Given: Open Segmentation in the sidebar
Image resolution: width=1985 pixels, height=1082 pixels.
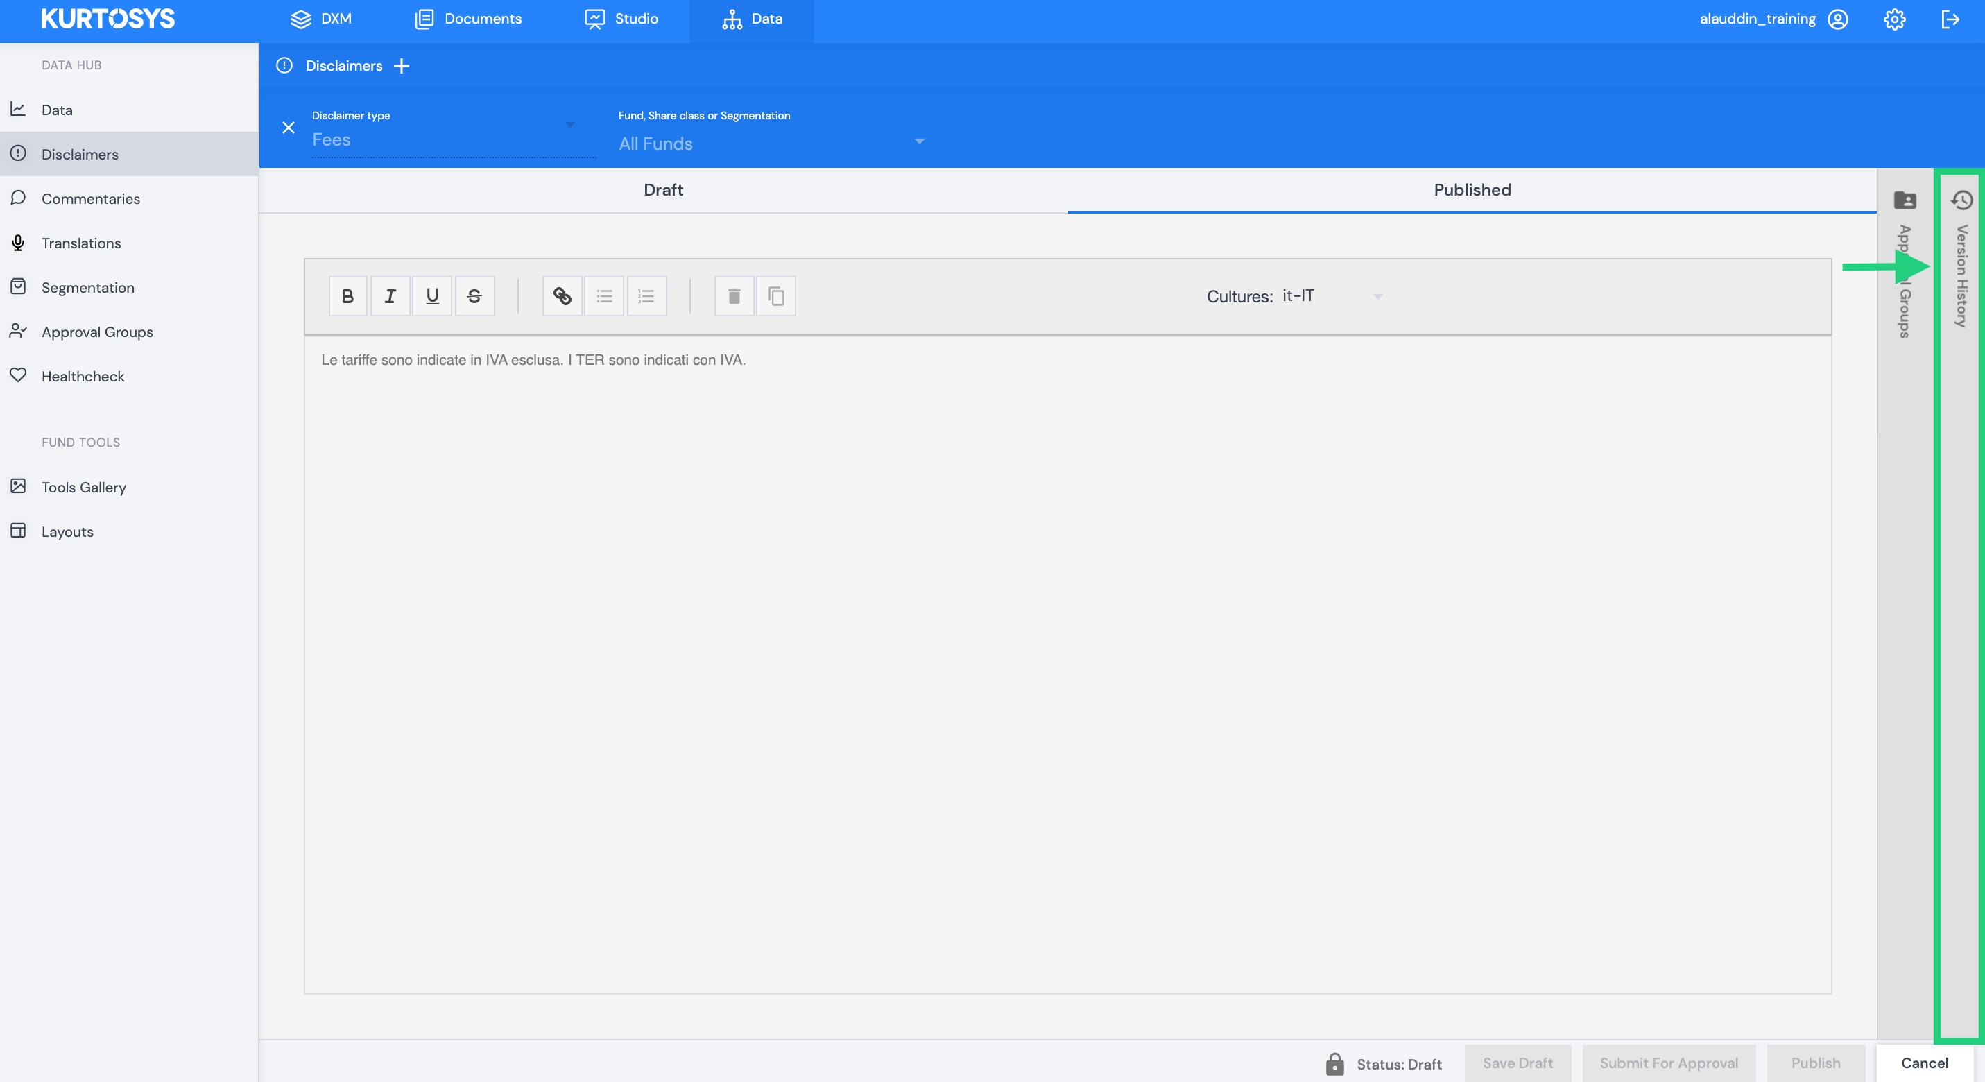Looking at the screenshot, I should coord(129,287).
